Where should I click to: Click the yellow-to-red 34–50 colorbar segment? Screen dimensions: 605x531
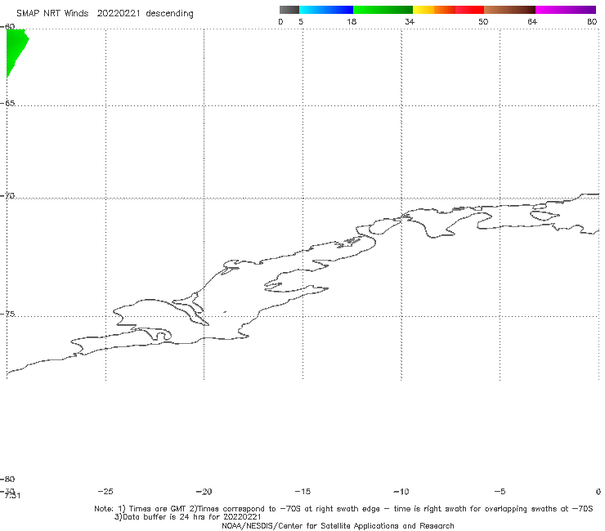[448, 10]
